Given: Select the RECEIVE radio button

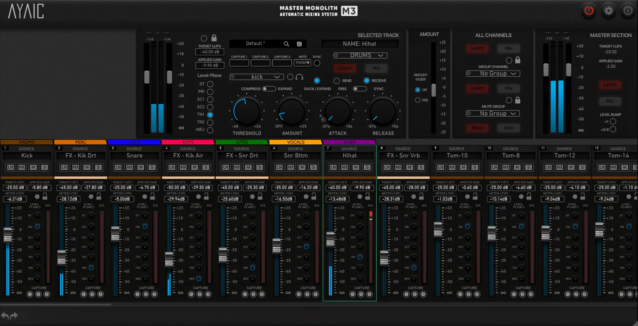Looking at the screenshot, I should point(367,81).
